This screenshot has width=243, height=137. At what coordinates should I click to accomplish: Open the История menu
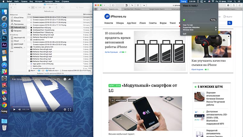(x=39, y=1)
